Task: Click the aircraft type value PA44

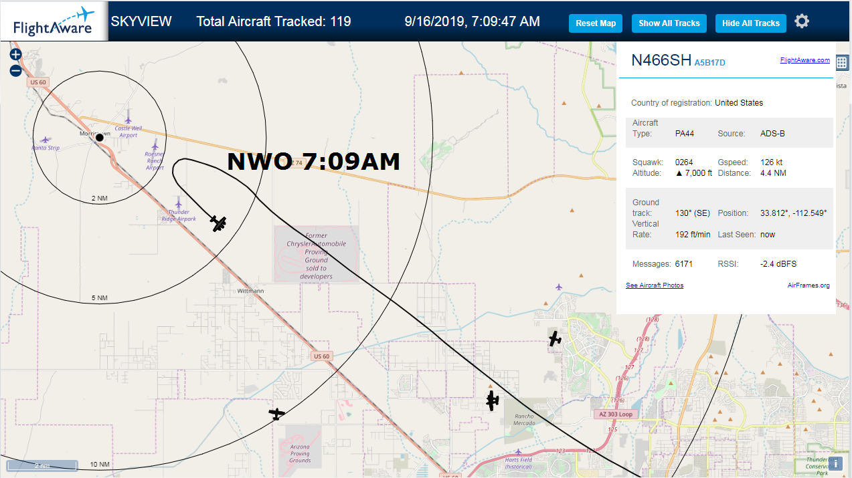Action: pos(685,134)
